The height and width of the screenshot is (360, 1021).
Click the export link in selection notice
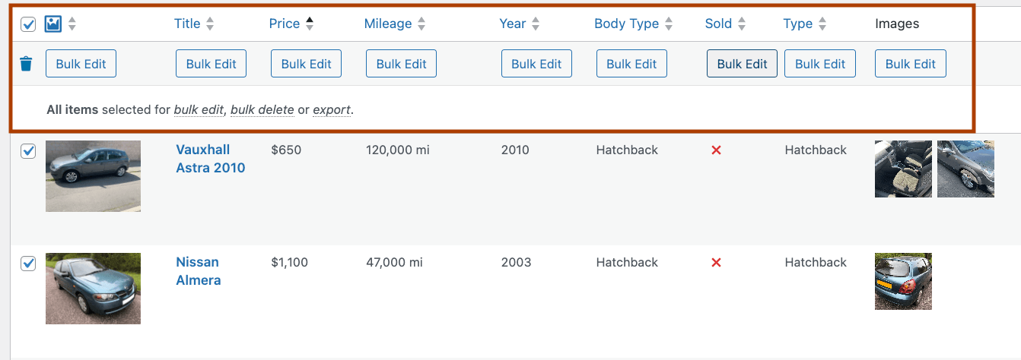[x=332, y=110]
